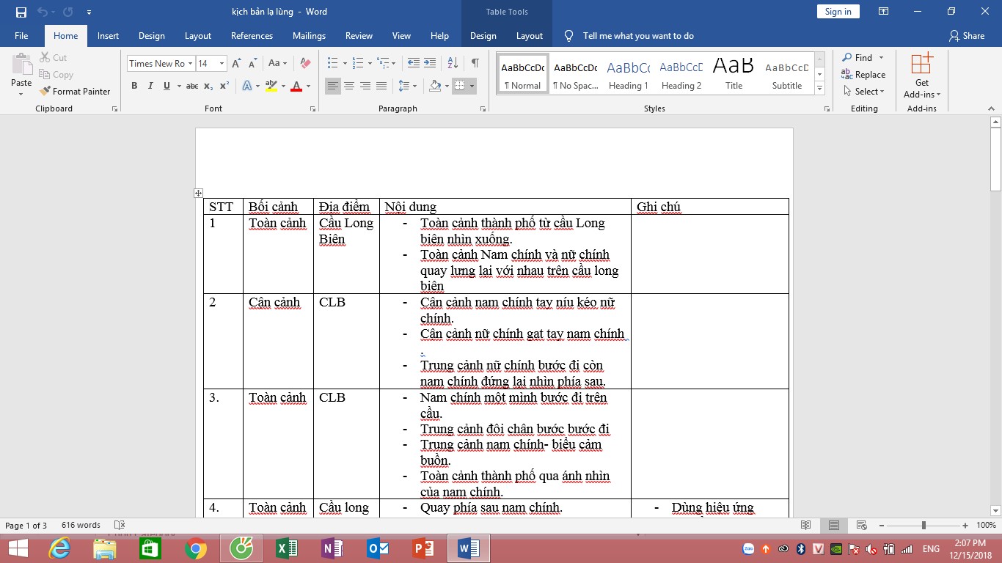Expand the Styles gallery
This screenshot has height=563, width=1002.
(820, 89)
